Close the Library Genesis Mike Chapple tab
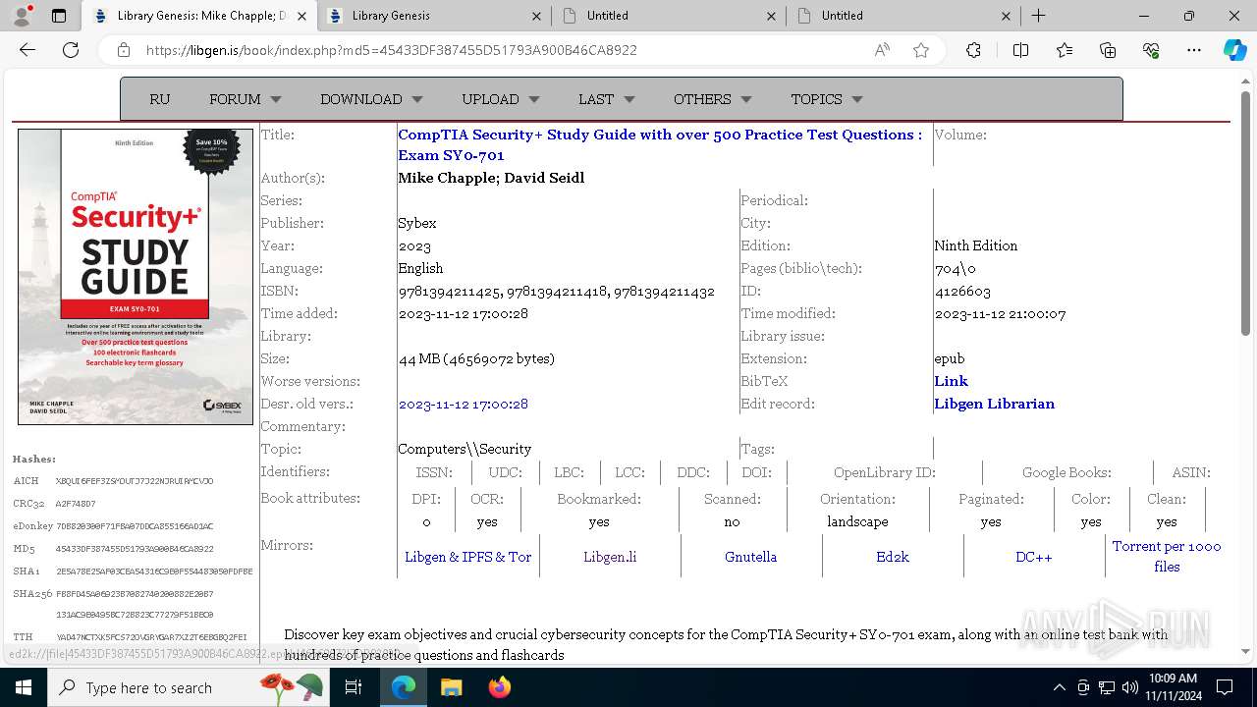 (301, 16)
